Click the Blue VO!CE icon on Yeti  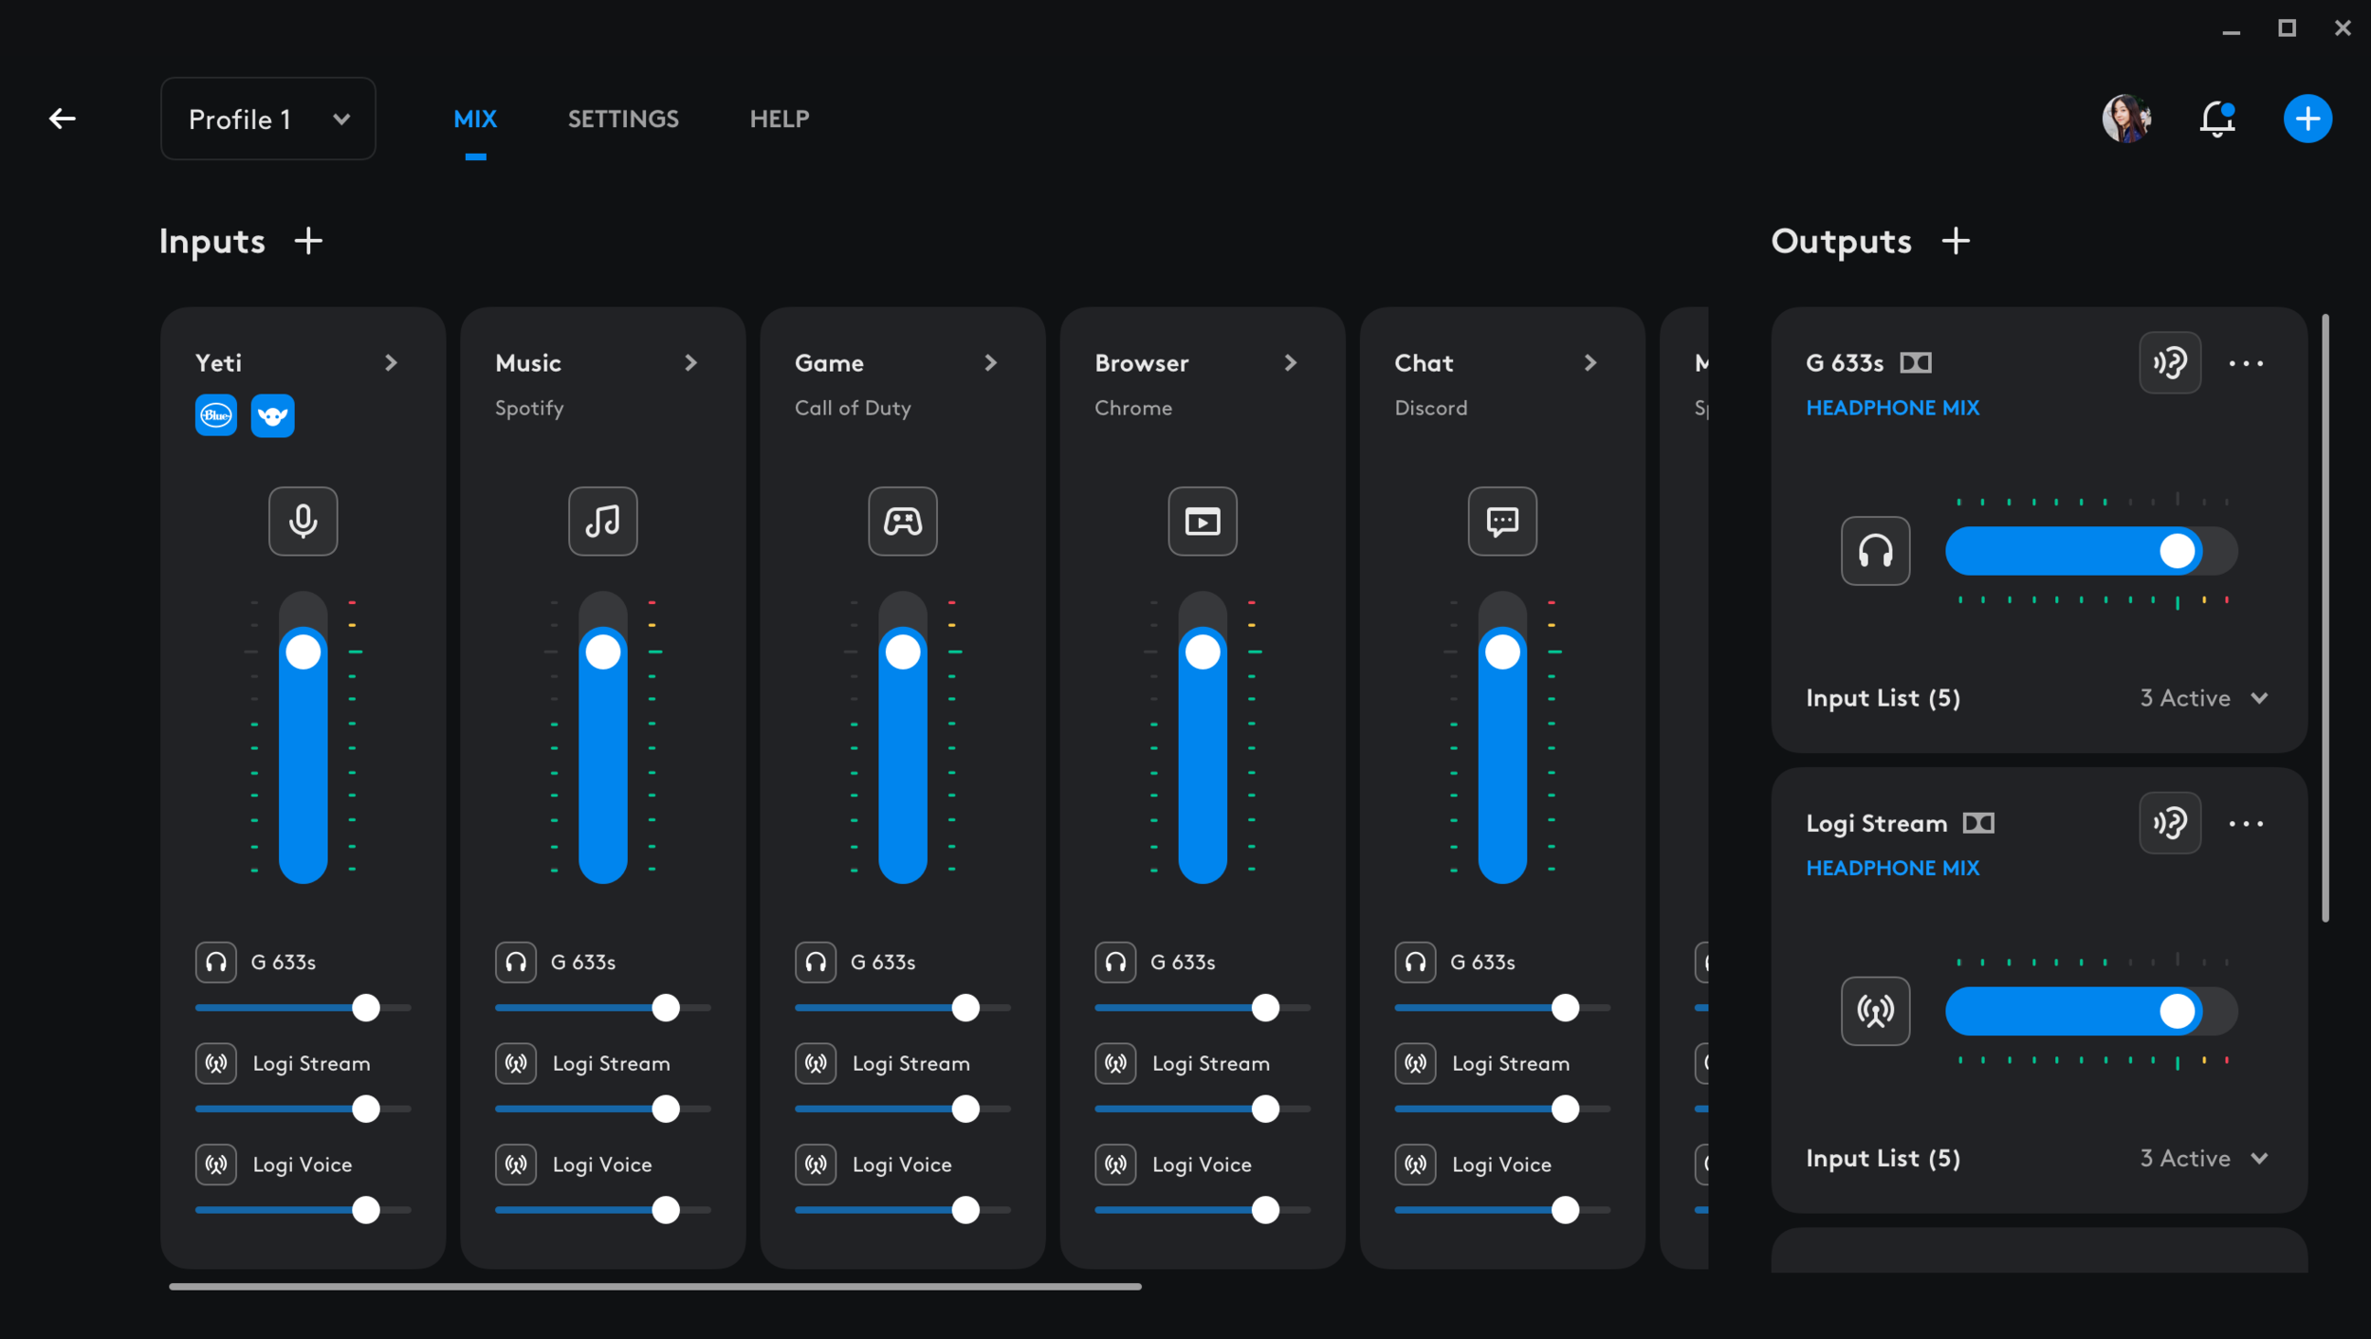[x=216, y=415]
